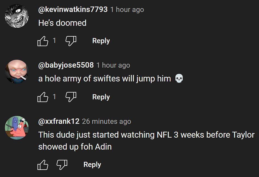Click the "26 minutes ago" timestamp
Image resolution: width=259 pixels, height=177 pixels.
[x=106, y=121]
